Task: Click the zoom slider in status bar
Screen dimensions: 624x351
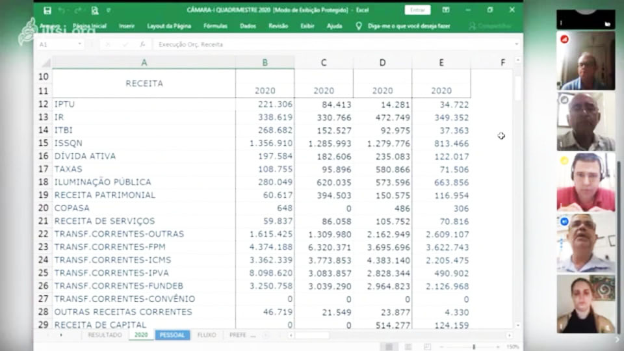Action: tap(474, 346)
